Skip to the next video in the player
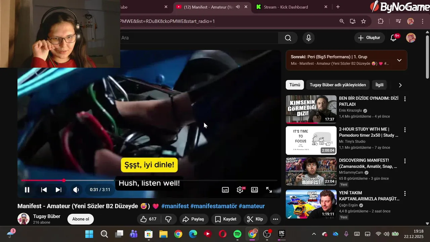 (x=58, y=190)
